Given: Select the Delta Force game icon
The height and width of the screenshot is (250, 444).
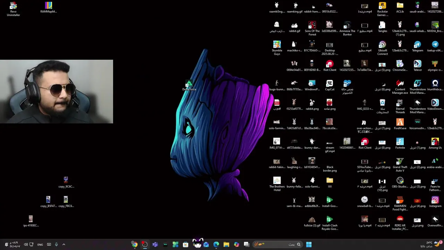Looking at the screenshot, I should click(189, 85).
